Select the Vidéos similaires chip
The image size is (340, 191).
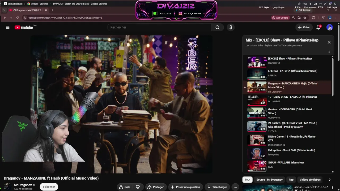(310, 180)
